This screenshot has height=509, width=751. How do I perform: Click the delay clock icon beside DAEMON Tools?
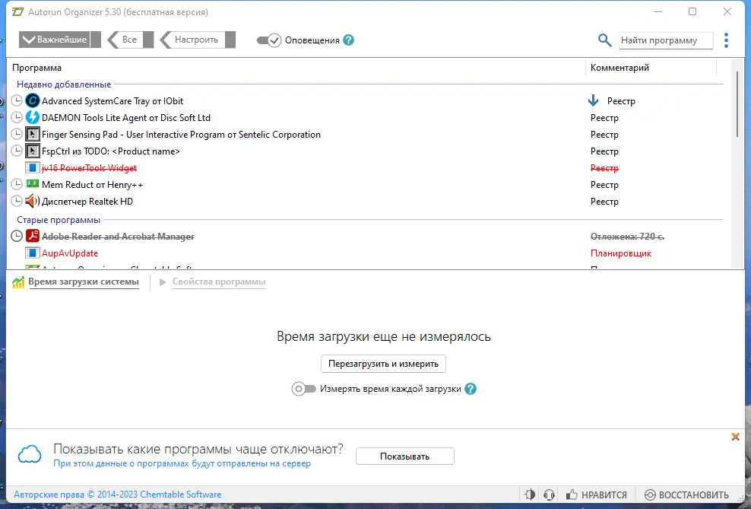click(17, 117)
